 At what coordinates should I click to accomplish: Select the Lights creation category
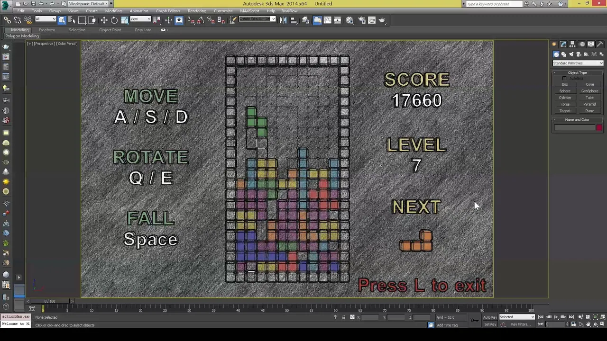click(x=571, y=54)
